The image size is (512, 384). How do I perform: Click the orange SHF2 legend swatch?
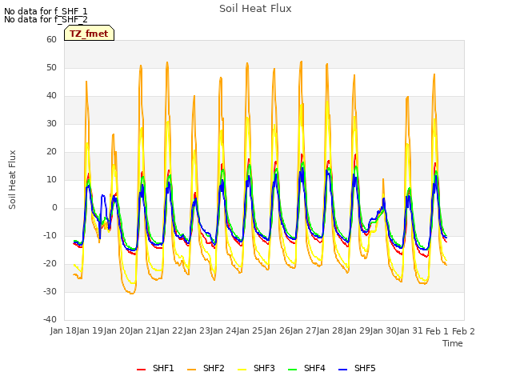point(192,370)
